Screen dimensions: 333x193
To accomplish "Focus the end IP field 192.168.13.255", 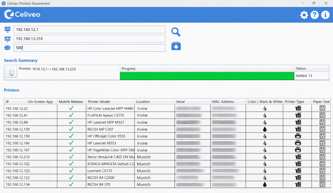I will [x=89, y=39].
